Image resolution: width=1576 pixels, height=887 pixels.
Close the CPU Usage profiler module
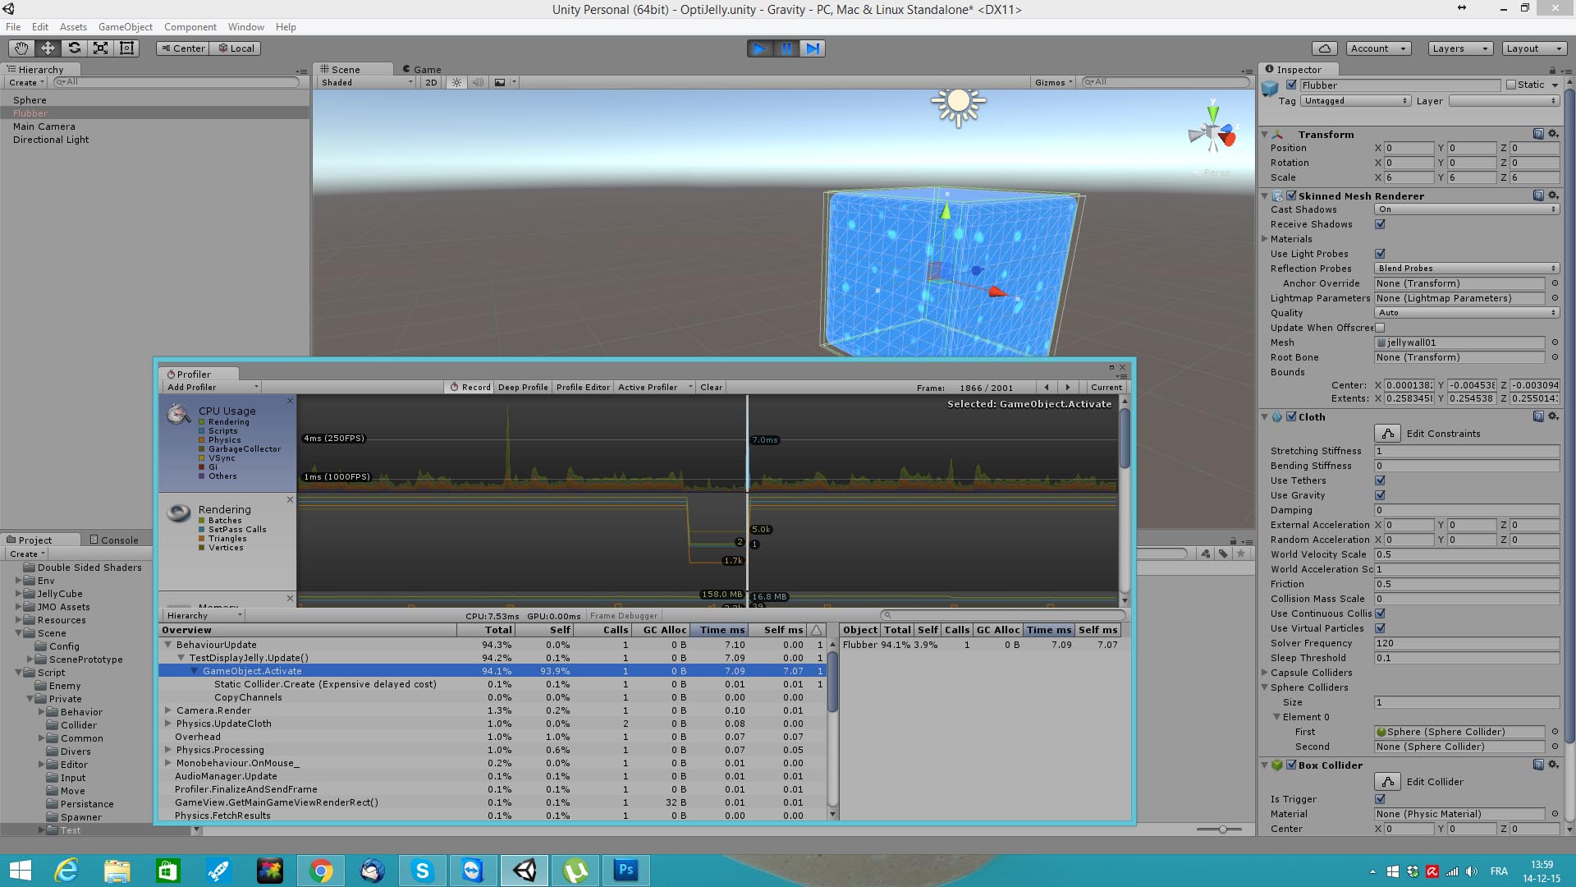pyautogui.click(x=290, y=401)
